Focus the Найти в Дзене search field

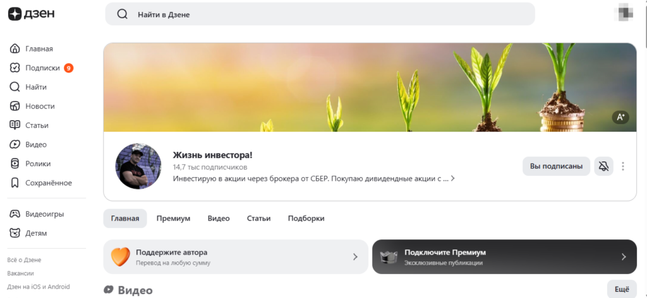tap(320, 14)
